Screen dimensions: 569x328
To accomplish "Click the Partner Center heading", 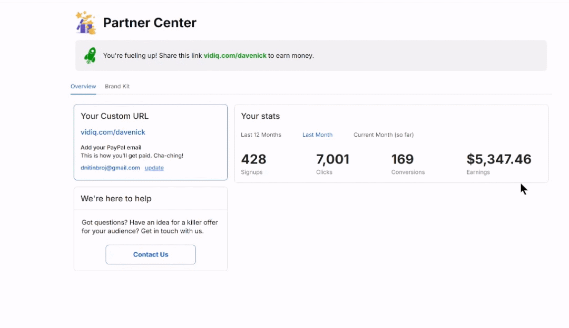I will click(150, 23).
